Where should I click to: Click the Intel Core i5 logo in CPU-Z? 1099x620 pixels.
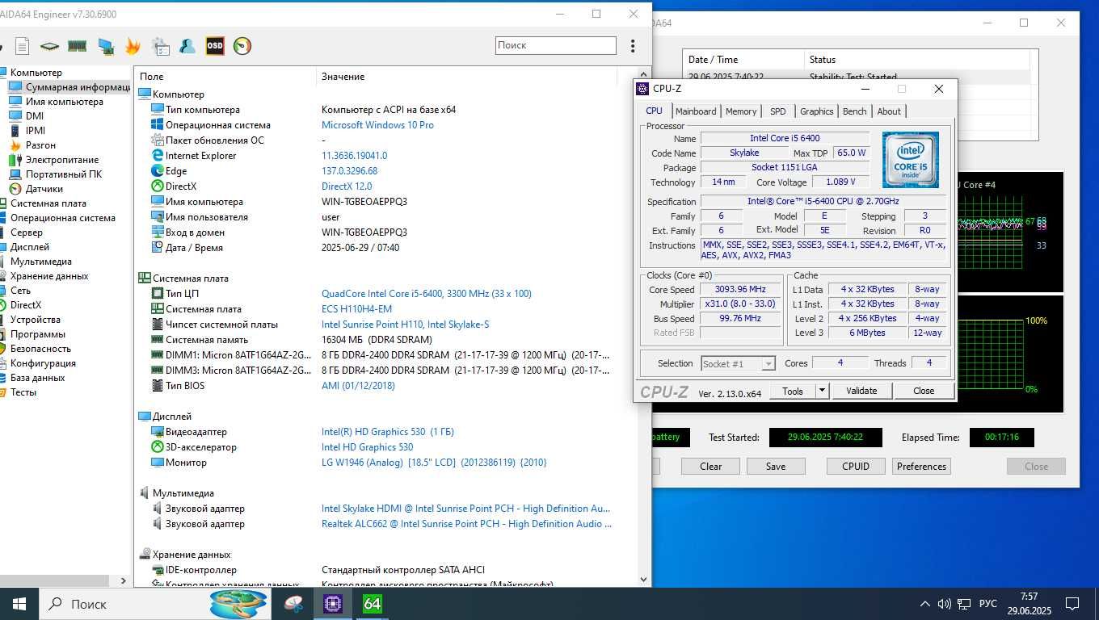pos(911,159)
